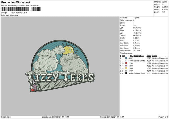Select the Min Stitch value 0.2 mm
Screen dimensions: 169x119
coord(136,46)
